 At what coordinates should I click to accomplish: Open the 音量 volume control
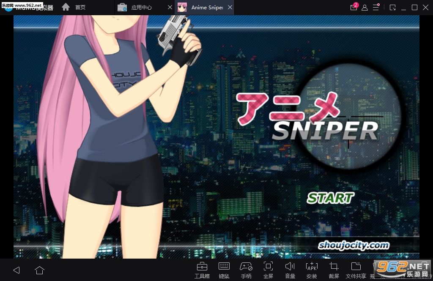point(290,270)
